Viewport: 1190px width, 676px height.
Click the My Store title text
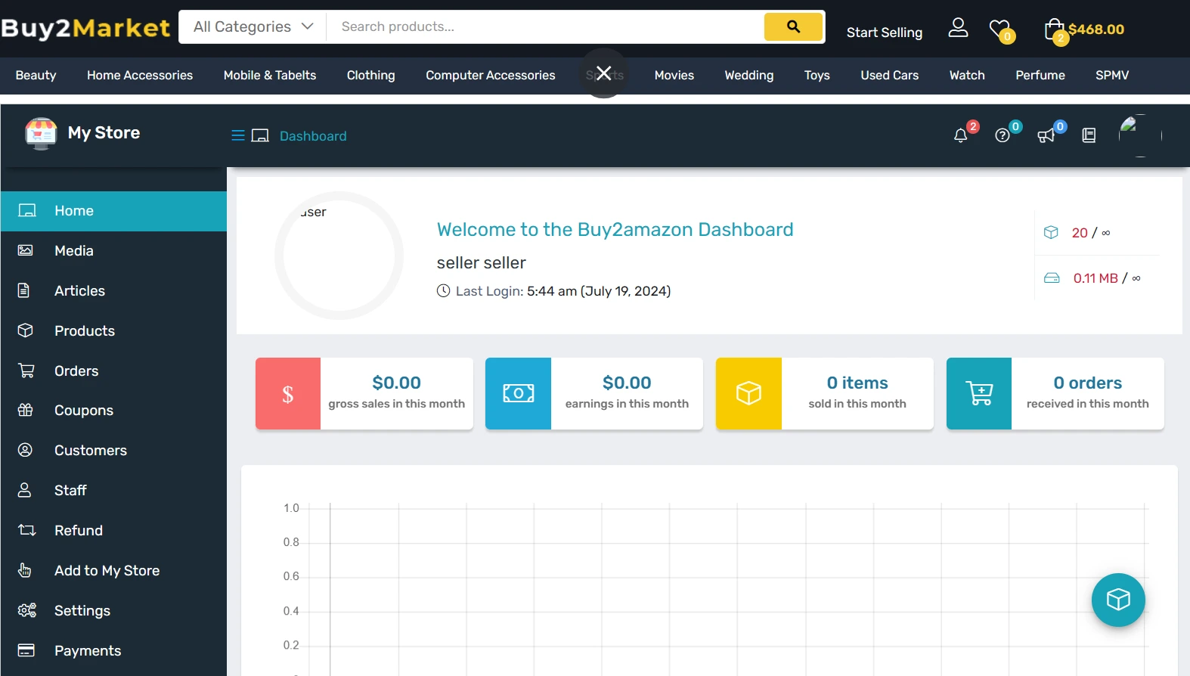[x=104, y=133]
